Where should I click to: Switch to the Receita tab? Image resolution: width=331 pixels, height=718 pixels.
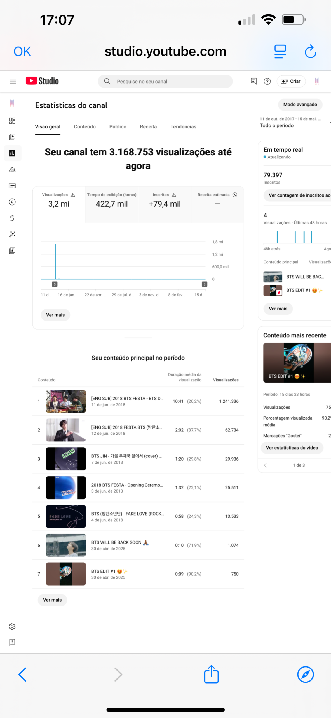click(148, 127)
